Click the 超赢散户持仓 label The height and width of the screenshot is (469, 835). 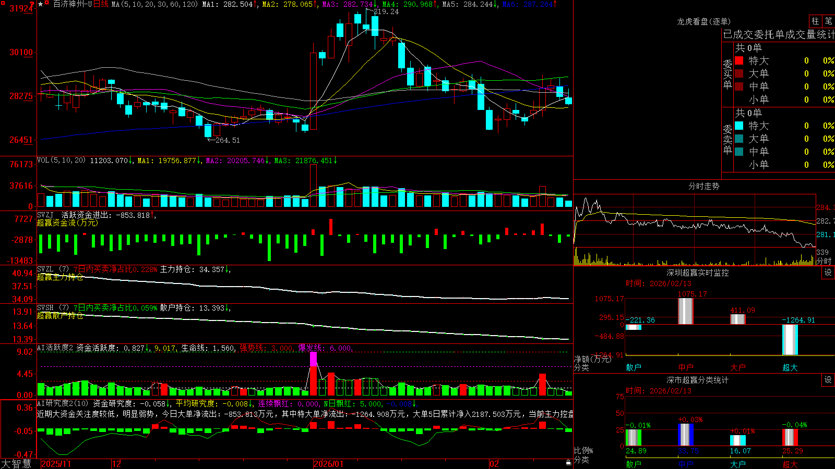(x=60, y=315)
